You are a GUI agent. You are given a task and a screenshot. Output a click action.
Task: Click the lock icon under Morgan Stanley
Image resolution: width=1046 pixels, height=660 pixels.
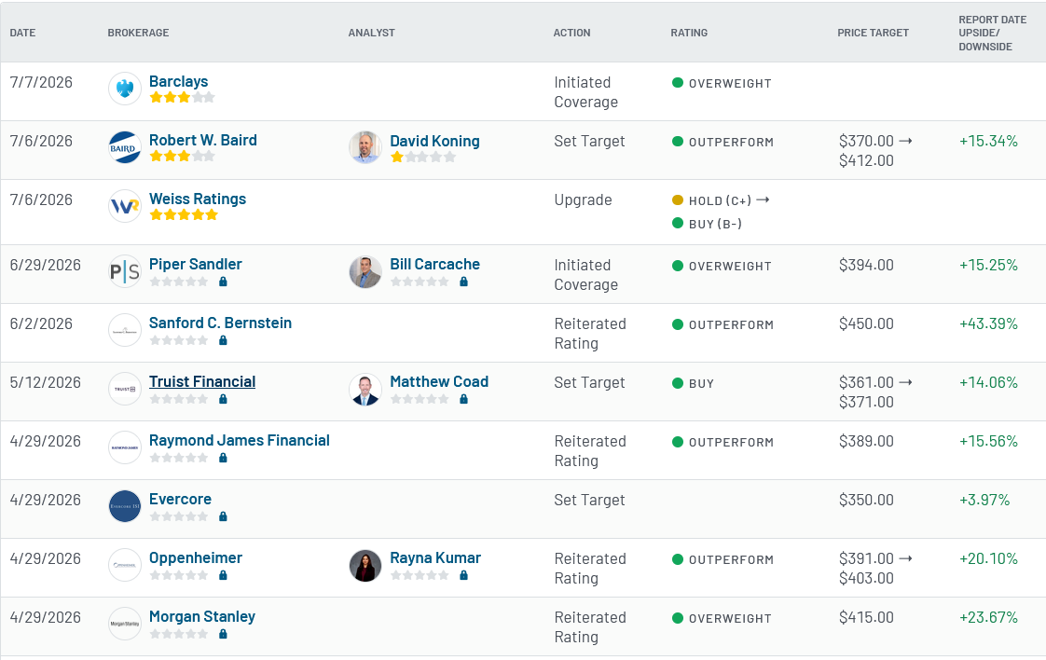click(x=224, y=634)
